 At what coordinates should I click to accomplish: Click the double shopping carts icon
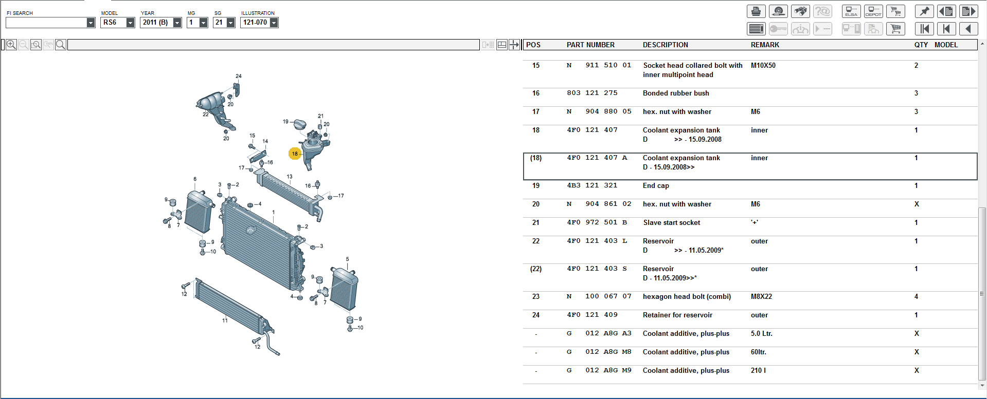point(895,11)
